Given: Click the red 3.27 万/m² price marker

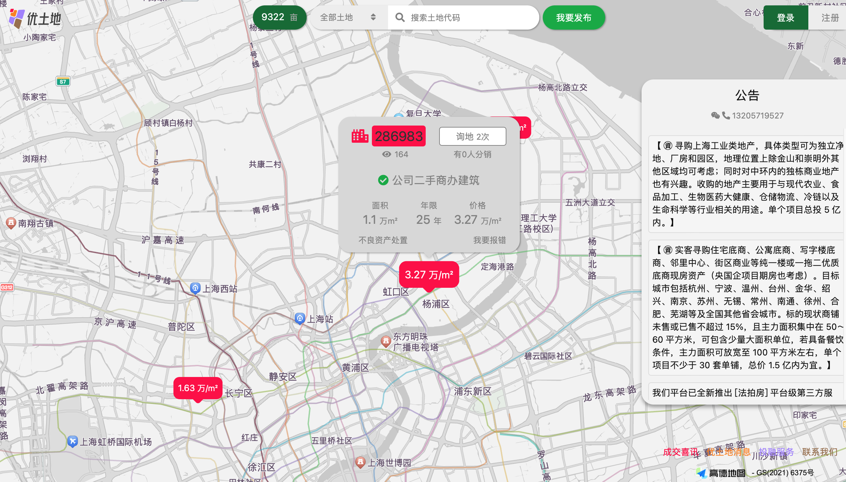Looking at the screenshot, I should click(429, 274).
